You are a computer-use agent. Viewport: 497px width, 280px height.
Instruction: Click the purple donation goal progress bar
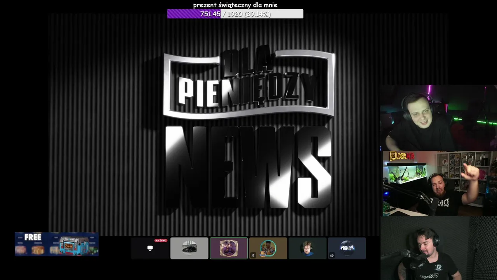pyautogui.click(x=235, y=14)
